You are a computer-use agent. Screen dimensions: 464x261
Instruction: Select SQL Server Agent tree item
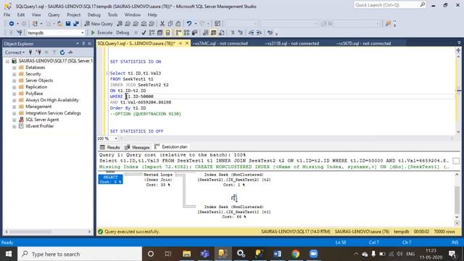click(x=42, y=120)
